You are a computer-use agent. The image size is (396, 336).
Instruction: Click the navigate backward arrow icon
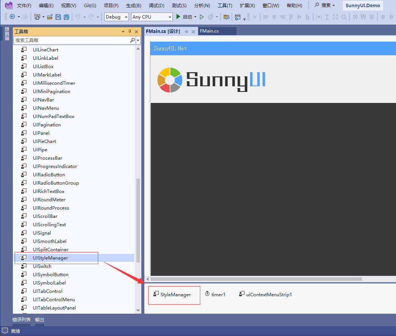(x=12, y=17)
